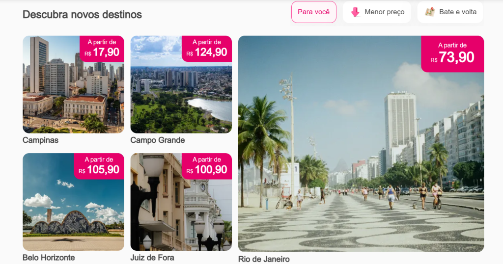Click the R$ 73,90 price badge
Screen dimensions: 503x264
pos(452,54)
